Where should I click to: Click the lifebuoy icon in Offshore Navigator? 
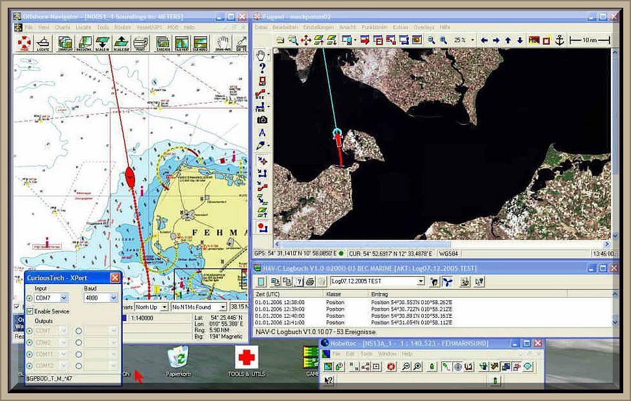click(23, 44)
